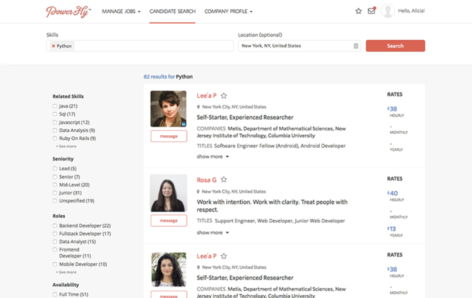Message candidate Rosa G
Image resolution: width=472 pixels, height=298 pixels.
[x=169, y=220]
